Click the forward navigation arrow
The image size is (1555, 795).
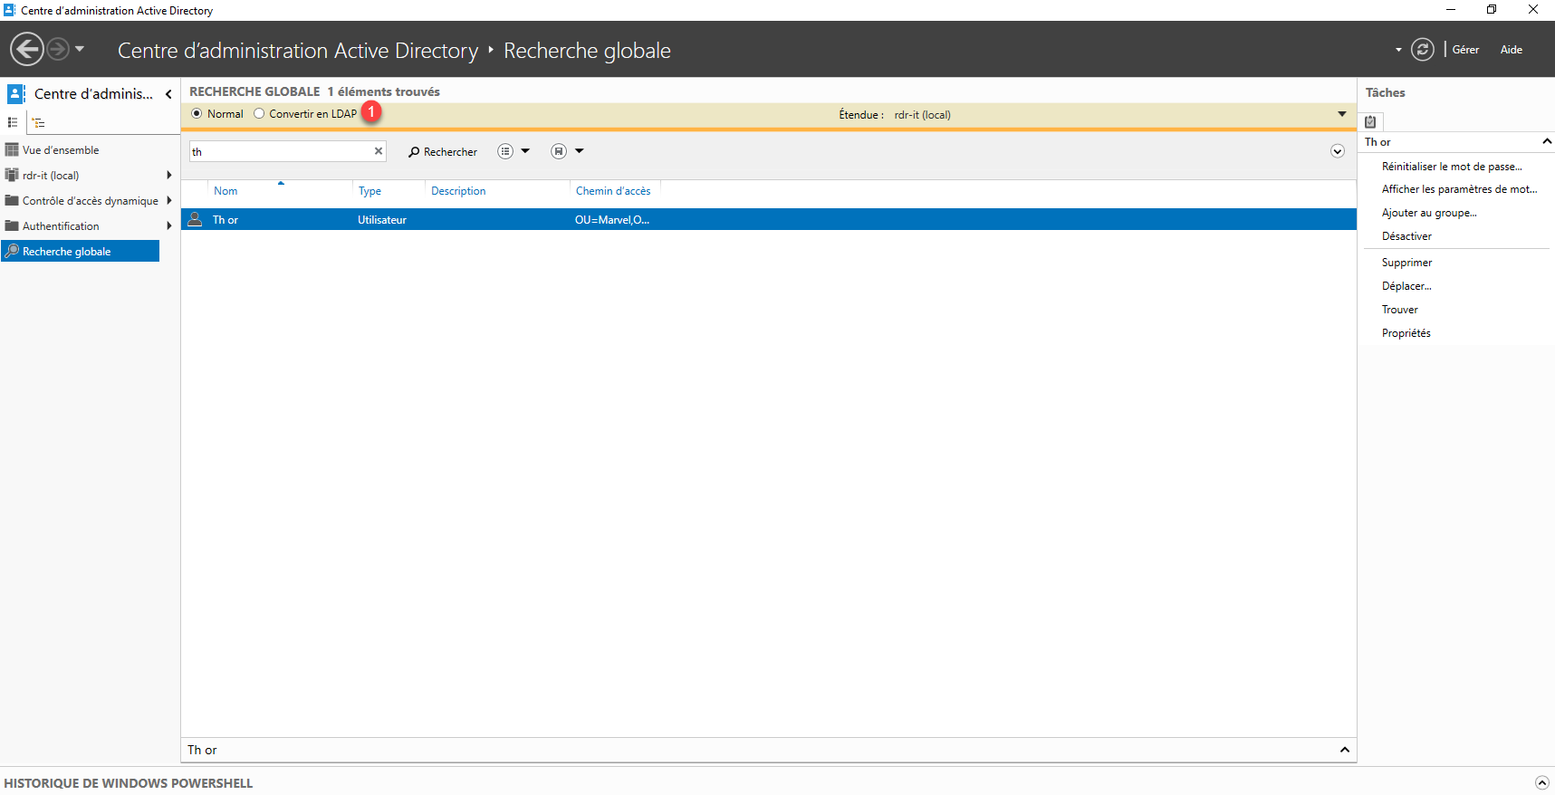58,49
